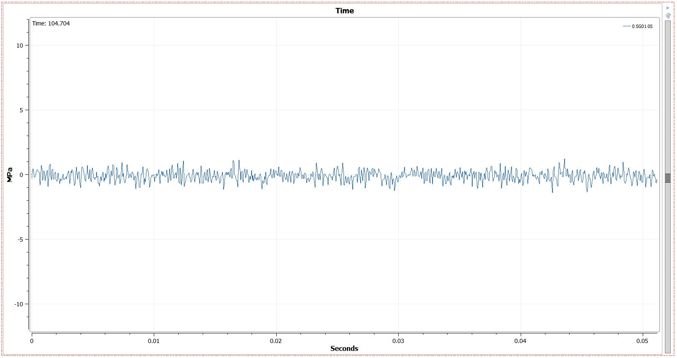Click the 'MPa' y-axis label

click(x=10, y=175)
